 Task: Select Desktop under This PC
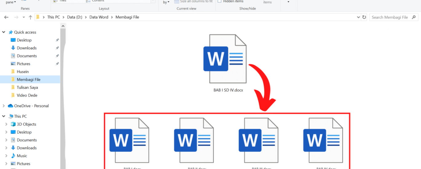click(24, 132)
